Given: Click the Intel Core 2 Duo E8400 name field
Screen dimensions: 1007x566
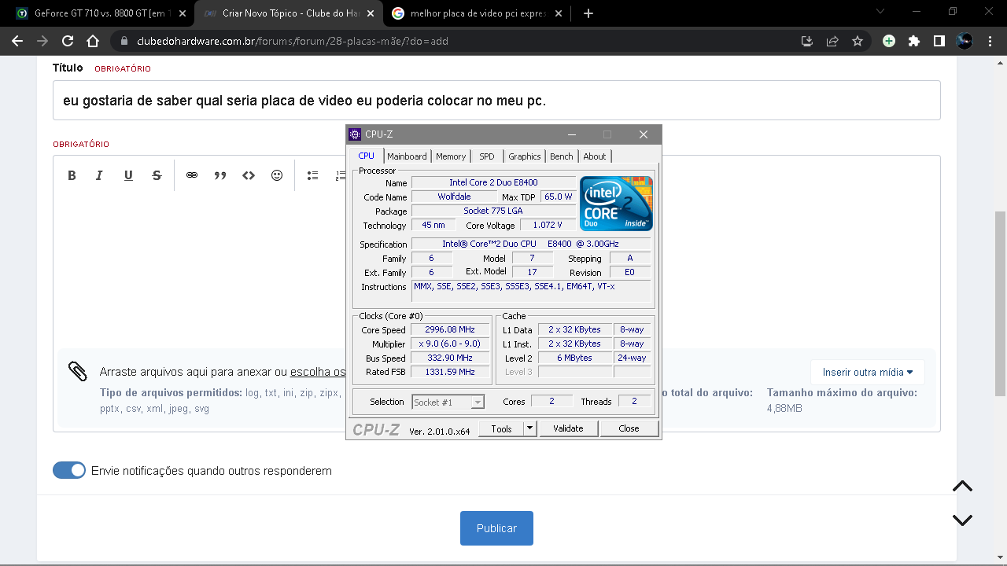Looking at the screenshot, I should tap(493, 182).
